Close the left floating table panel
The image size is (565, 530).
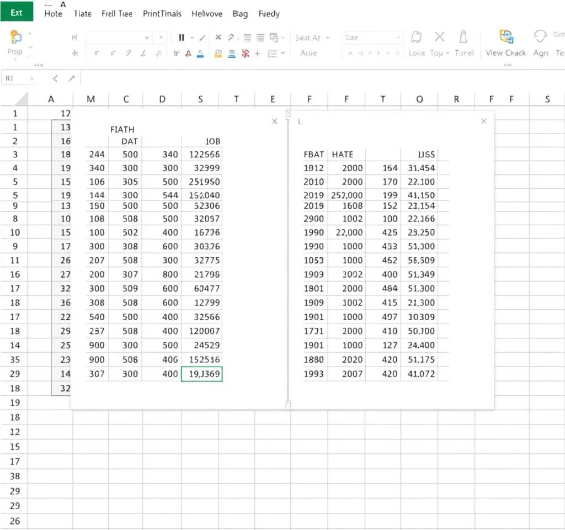coord(275,121)
